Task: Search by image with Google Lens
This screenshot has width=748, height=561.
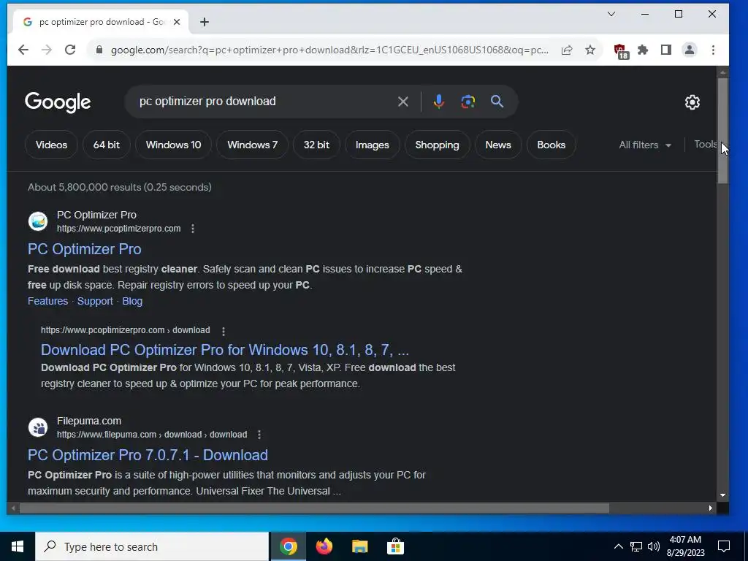Action: (x=468, y=102)
